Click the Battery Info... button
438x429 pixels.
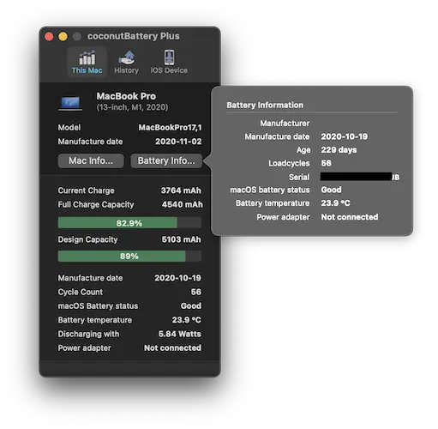point(166,160)
